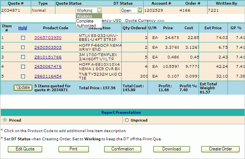Screen dimensions: 245x159
Task: Click the Edit Quote button
Action: pyautogui.click(x=25, y=149)
